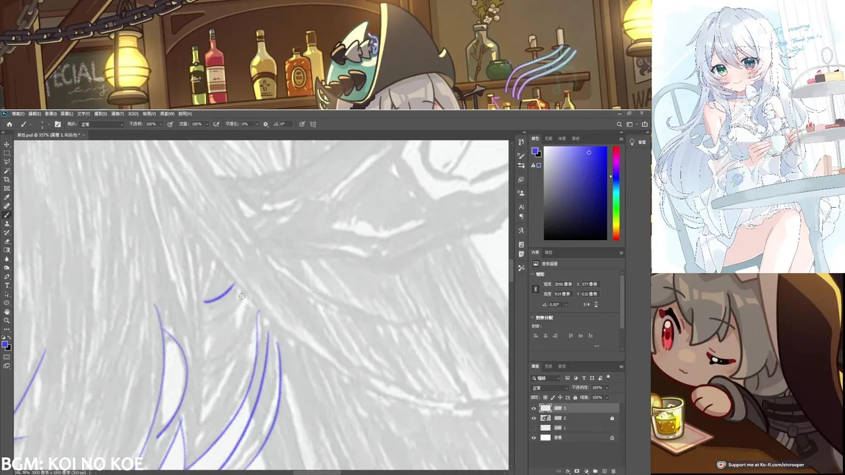The height and width of the screenshot is (475, 845).
Task: Click the rainbow hue slider strip
Action: pyautogui.click(x=616, y=193)
